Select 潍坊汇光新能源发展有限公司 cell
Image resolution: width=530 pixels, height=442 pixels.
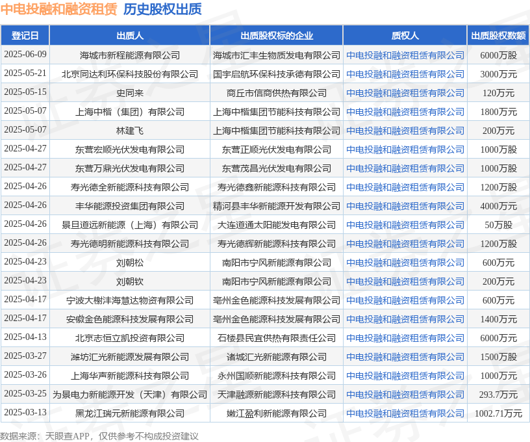point(130,357)
